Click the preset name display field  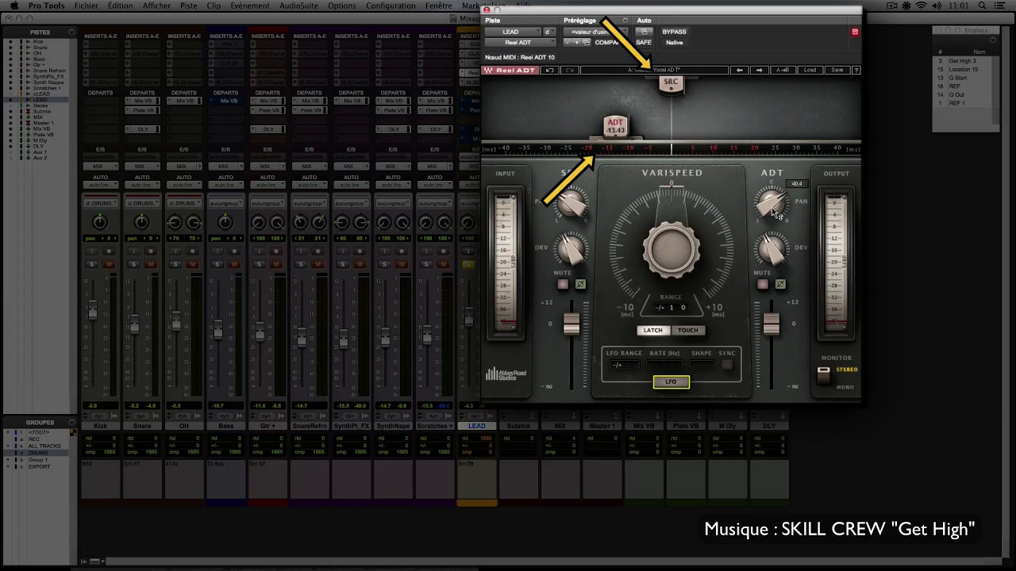click(654, 71)
